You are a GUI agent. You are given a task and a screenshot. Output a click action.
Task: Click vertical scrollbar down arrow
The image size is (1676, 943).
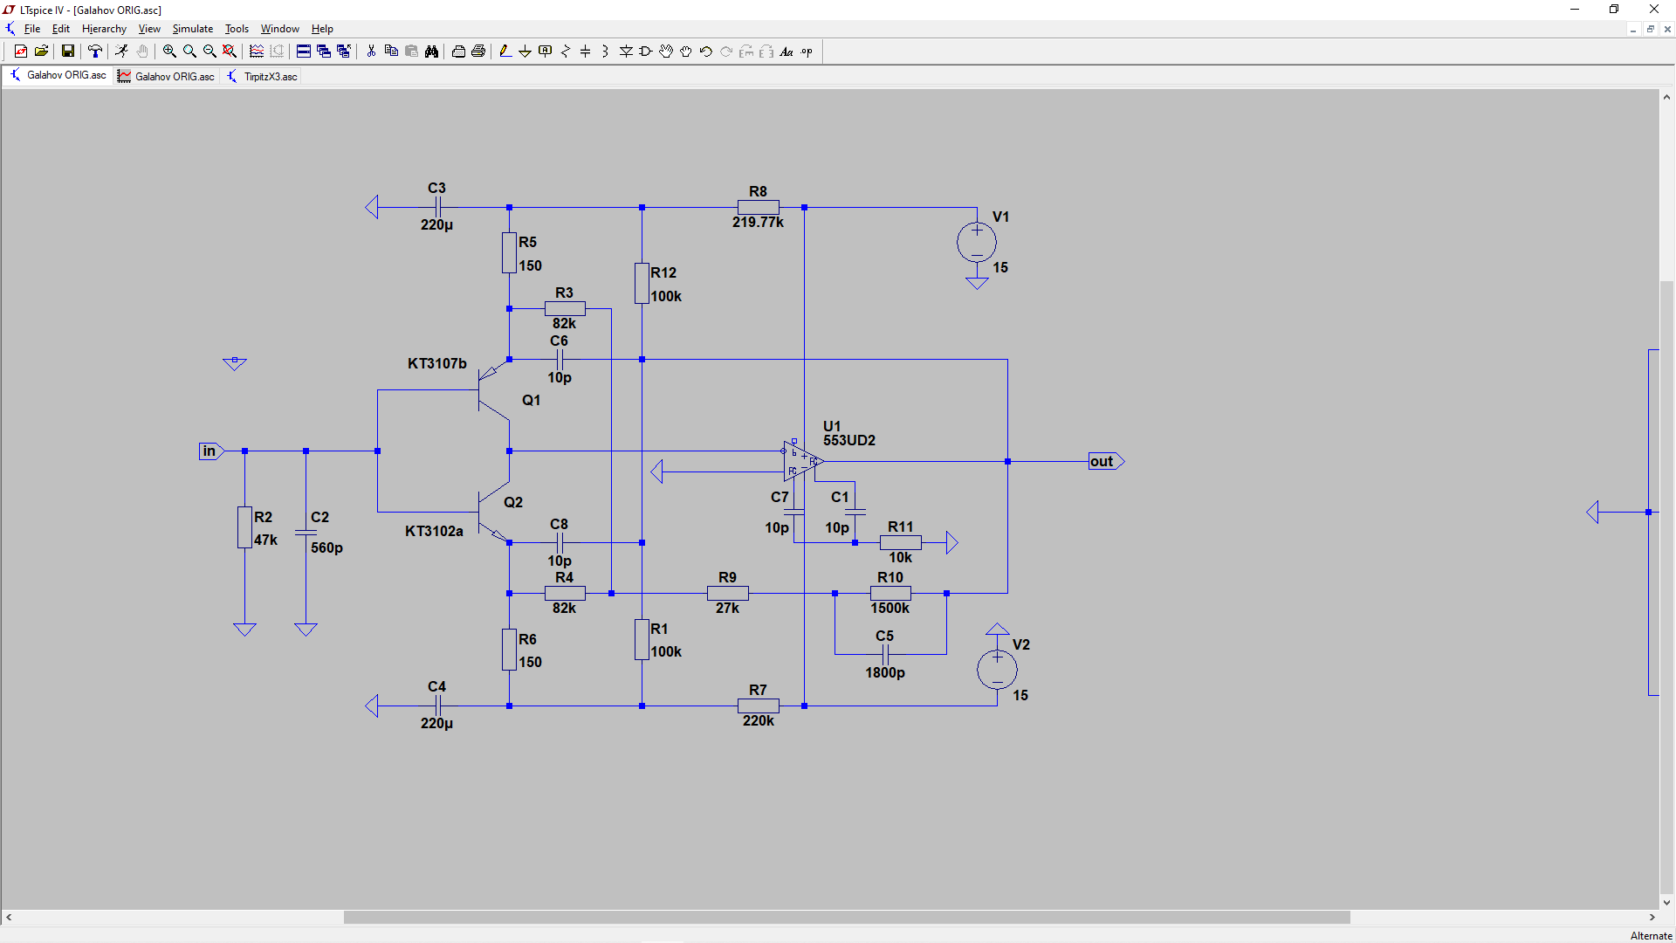[x=1666, y=903]
